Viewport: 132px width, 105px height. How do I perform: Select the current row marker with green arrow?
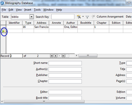pyautogui.click(x=3, y=31)
